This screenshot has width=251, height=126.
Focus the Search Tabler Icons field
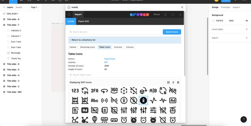[124, 75]
